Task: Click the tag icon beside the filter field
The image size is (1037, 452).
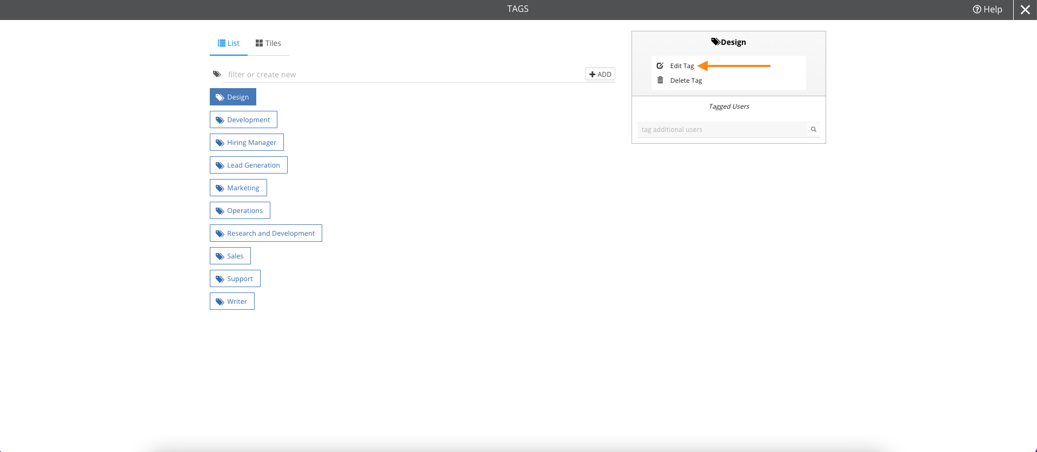Action: coord(217,74)
